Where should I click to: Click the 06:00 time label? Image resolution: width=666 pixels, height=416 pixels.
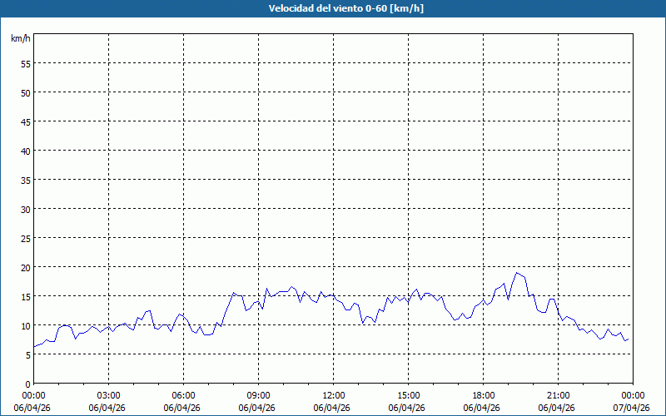click(x=183, y=395)
